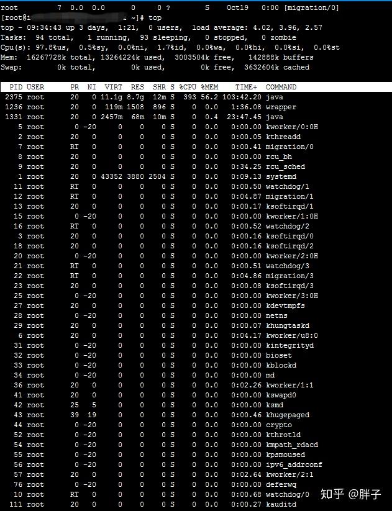This screenshot has width=392, height=511.
Task: Click the rcu_bh process name
Action: tap(279, 156)
